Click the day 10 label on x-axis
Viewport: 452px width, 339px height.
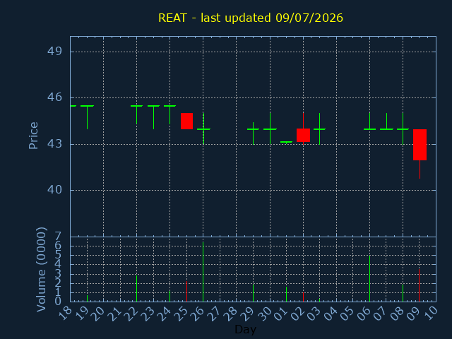(x=431, y=313)
